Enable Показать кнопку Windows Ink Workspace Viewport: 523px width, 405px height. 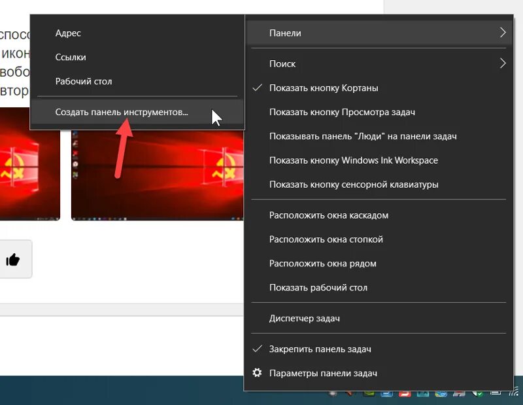coord(379,160)
